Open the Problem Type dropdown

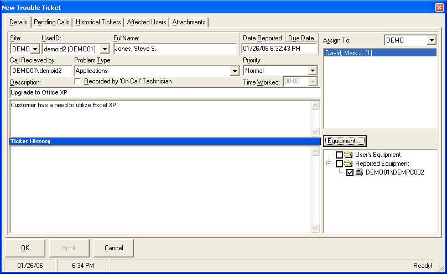(x=235, y=71)
